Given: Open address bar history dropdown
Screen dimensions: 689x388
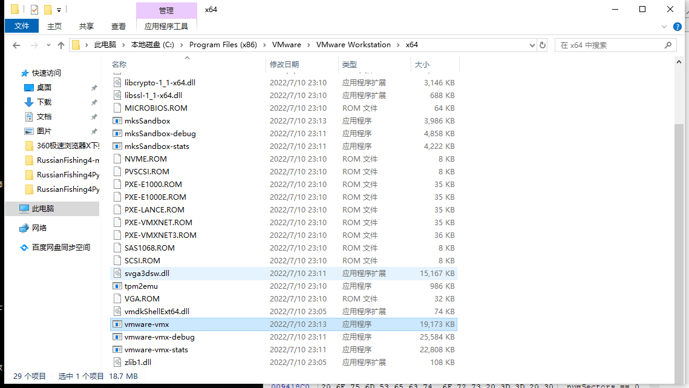Looking at the screenshot, I should pos(532,45).
